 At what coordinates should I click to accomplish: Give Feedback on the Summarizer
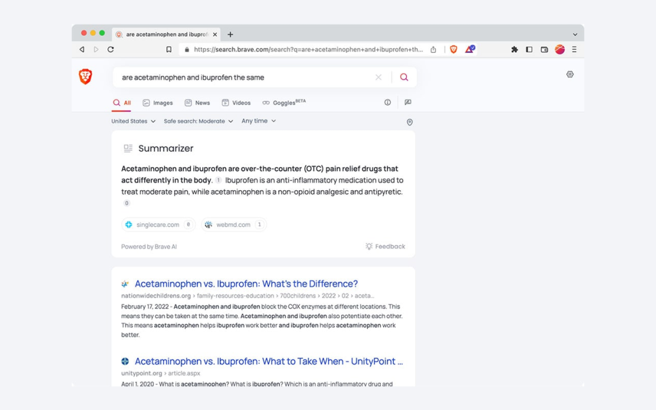tap(385, 247)
